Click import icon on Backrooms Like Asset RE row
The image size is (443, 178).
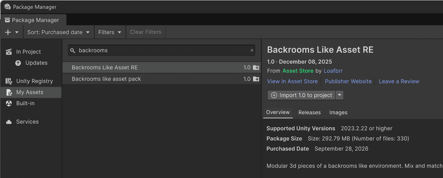pos(256,68)
